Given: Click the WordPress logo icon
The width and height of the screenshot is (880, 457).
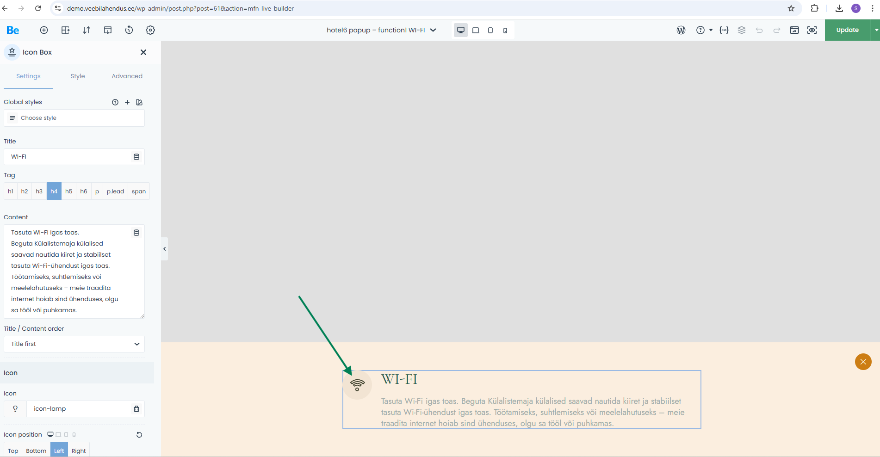Looking at the screenshot, I should [x=681, y=30].
